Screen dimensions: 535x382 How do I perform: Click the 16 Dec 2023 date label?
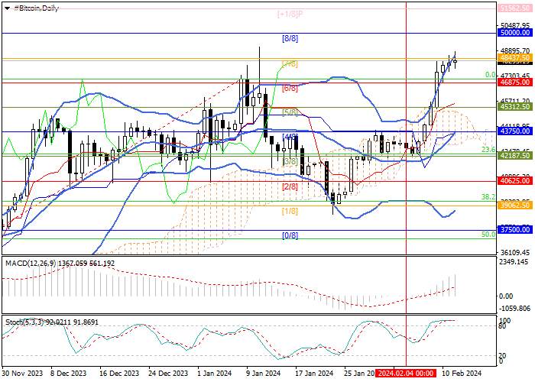119,373
